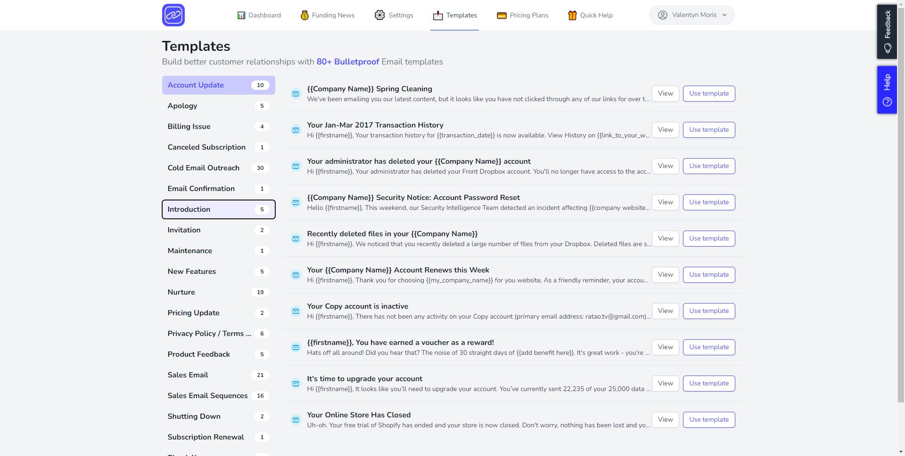The height and width of the screenshot is (456, 905).
Task: Click the app logo icon
Action: [x=173, y=15]
